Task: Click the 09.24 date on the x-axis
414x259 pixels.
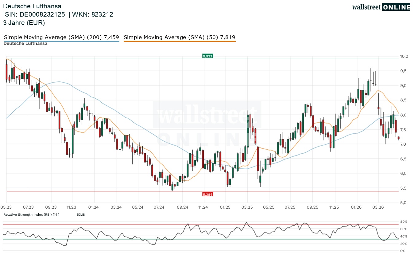Action: (x=182, y=207)
